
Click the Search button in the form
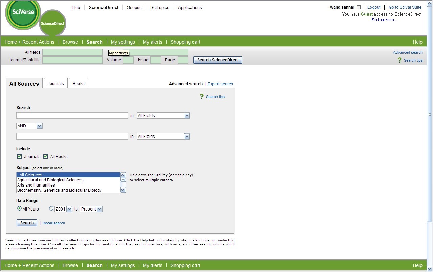tap(27, 223)
